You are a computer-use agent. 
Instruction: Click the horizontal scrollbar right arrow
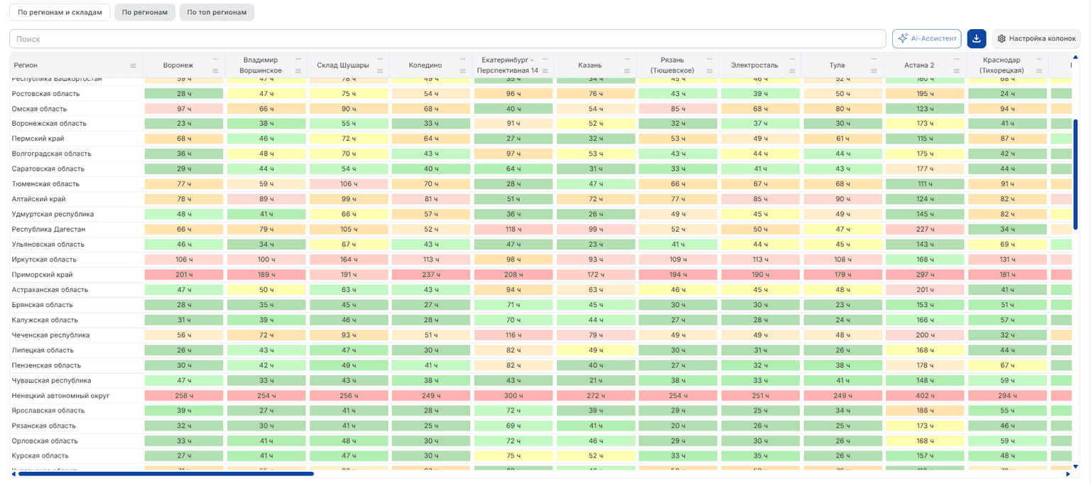(1068, 473)
